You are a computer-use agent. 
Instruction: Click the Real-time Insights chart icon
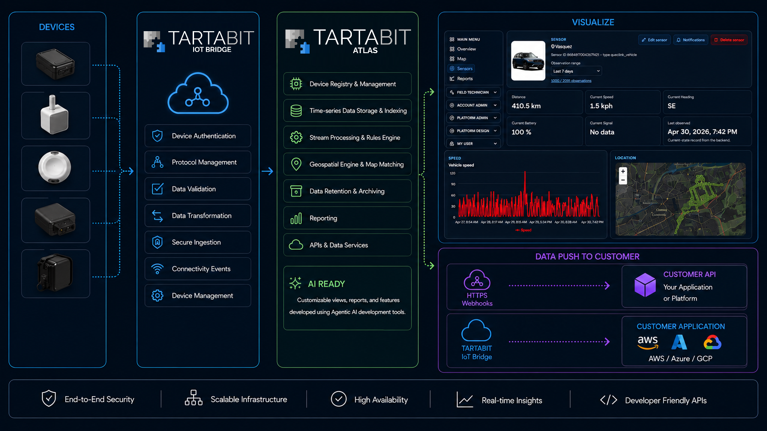click(x=465, y=399)
